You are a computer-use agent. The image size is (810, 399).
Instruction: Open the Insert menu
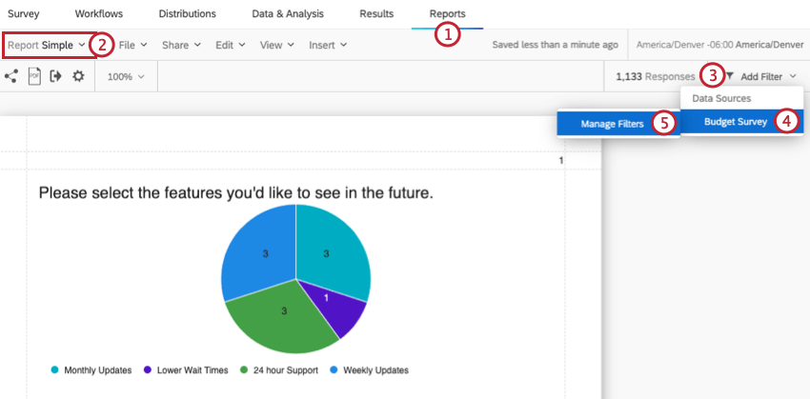pyautogui.click(x=327, y=45)
